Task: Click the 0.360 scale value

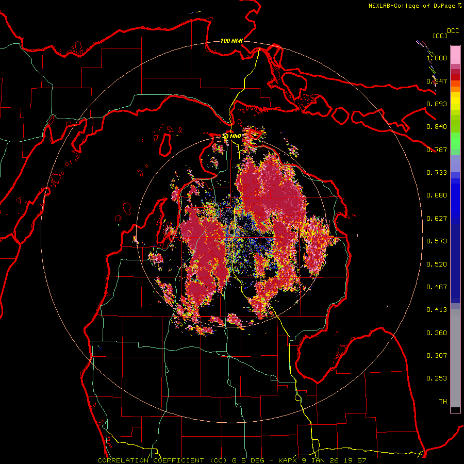Action: pyautogui.click(x=437, y=333)
